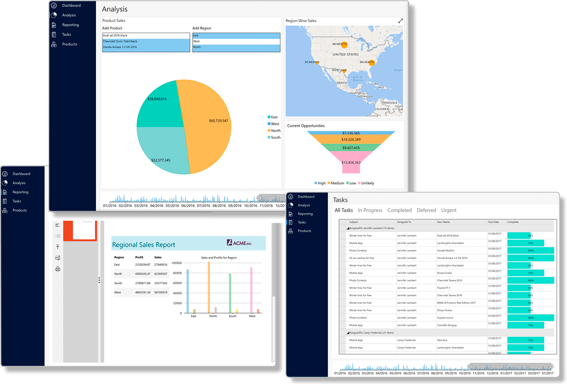
Task: Open Dashboard label in Analysis window
Action: point(71,6)
